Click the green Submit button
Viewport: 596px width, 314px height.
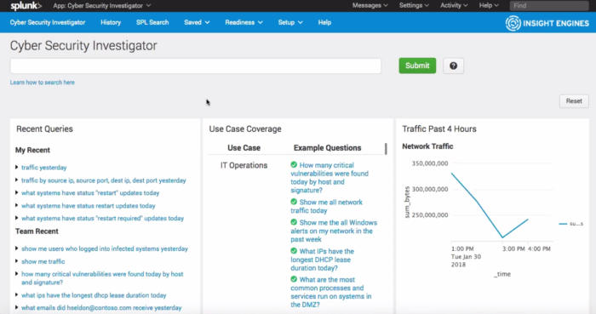[417, 66]
